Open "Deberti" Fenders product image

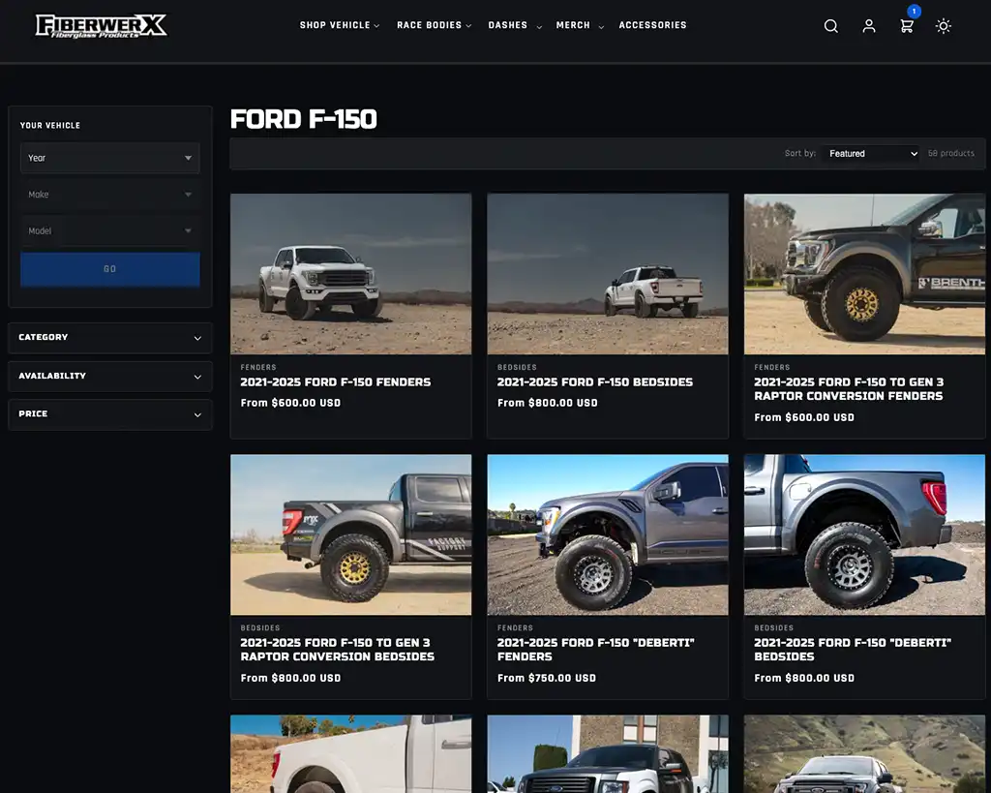click(x=608, y=534)
